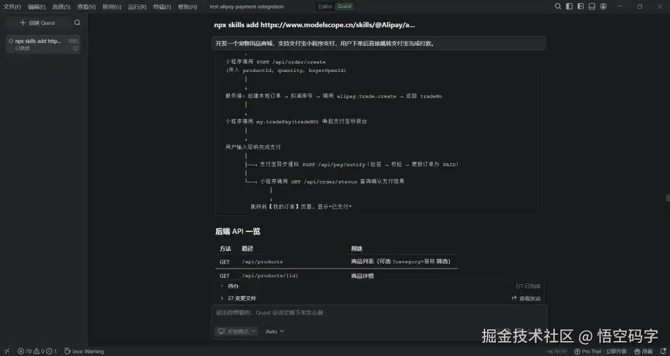Image resolution: width=670 pixels, height=356 pixels.
Task: Show warnings count 0 in status bar
Action: pyautogui.click(x=39, y=351)
